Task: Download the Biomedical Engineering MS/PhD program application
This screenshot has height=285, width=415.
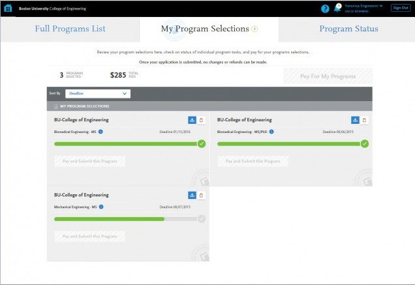Action: point(355,120)
